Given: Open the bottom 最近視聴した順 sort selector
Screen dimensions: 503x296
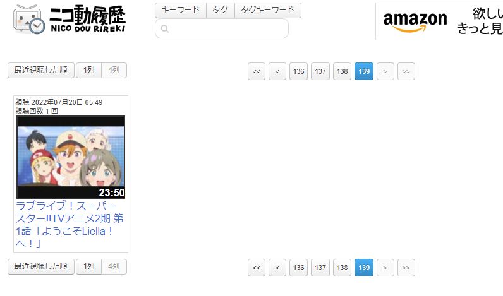Looking at the screenshot, I should click(x=41, y=266).
